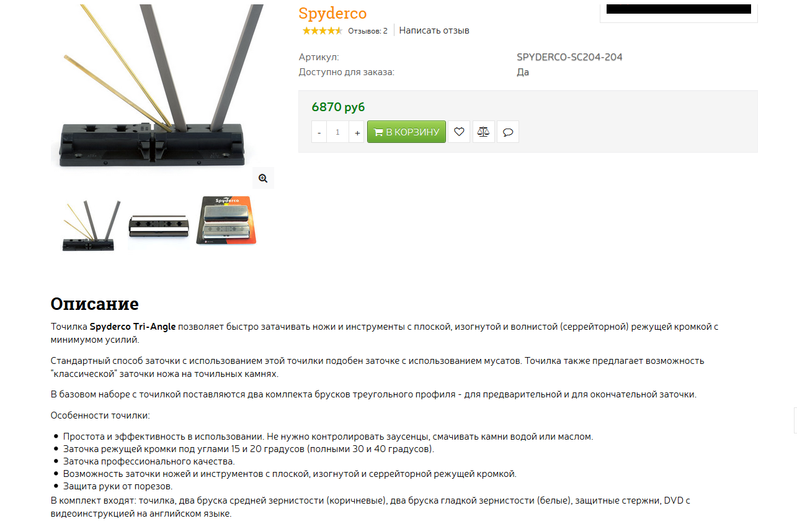Image resolution: width=797 pixels, height=521 pixels.
Task: Click the star rating icons
Action: point(322,30)
